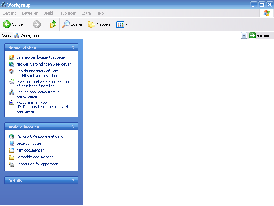Click the Zoeken text label
This screenshot has height=206, width=274.
tap(77, 25)
